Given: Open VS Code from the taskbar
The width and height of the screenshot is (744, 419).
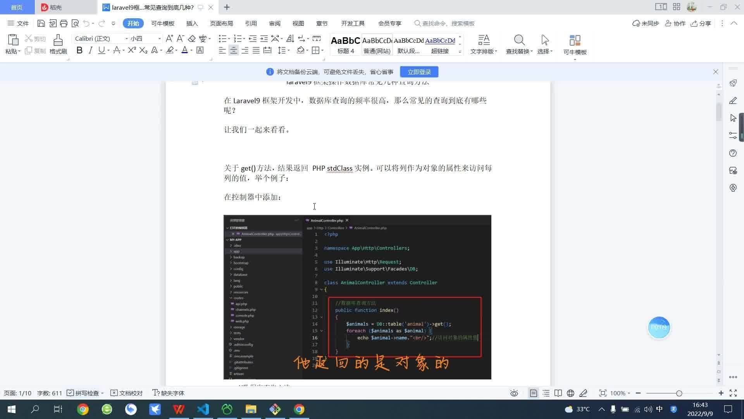Looking at the screenshot, I should 203,409.
